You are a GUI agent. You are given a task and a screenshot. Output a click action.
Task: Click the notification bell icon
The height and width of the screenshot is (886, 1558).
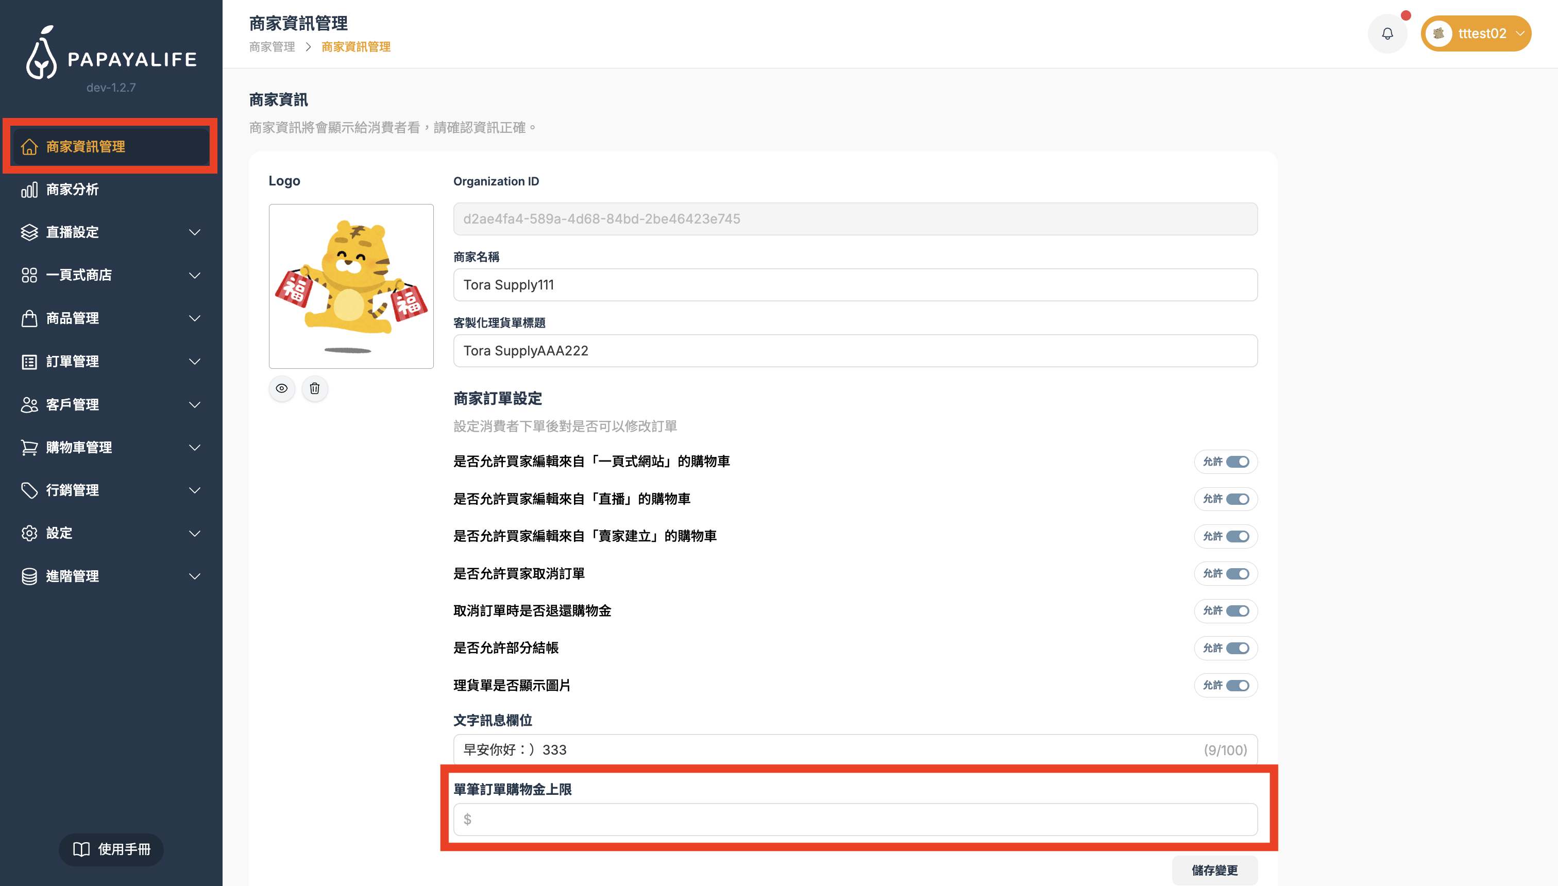click(x=1387, y=33)
